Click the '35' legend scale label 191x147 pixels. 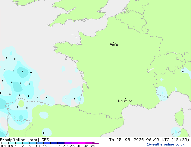(72, 146)
